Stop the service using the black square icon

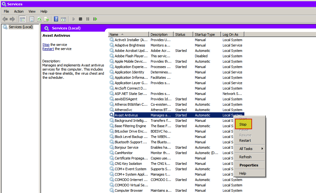click(x=80, y=19)
